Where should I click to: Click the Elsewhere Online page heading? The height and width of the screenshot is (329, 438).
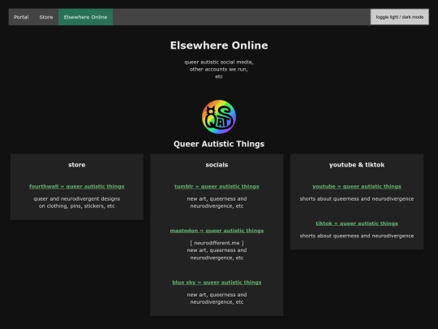tap(219, 45)
